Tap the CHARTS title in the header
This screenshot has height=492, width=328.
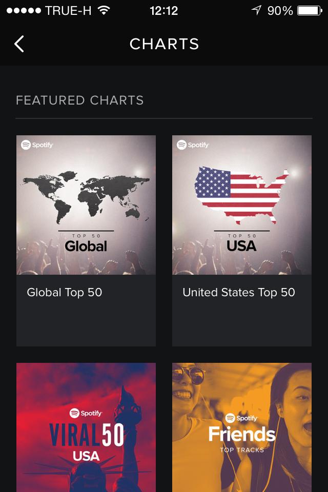[x=164, y=44]
